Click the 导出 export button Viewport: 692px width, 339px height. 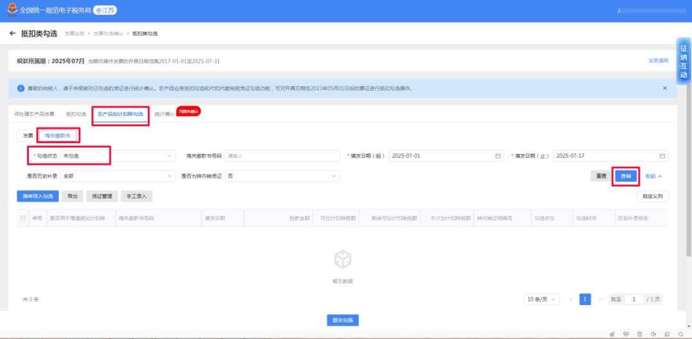click(72, 197)
